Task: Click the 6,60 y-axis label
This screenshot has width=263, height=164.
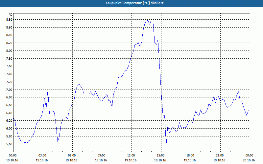Action: 10,105
